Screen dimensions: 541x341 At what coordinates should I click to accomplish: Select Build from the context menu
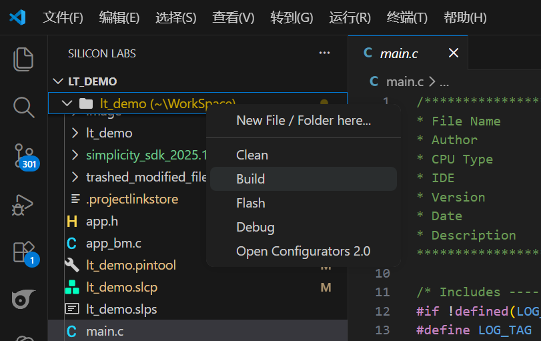pyautogui.click(x=251, y=179)
